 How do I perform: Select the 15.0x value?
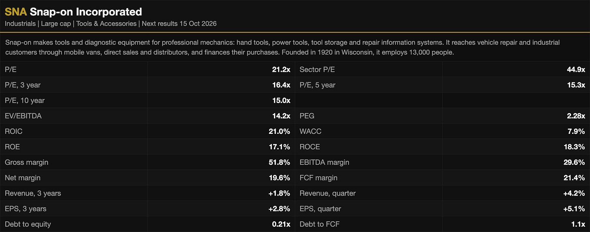(x=281, y=101)
